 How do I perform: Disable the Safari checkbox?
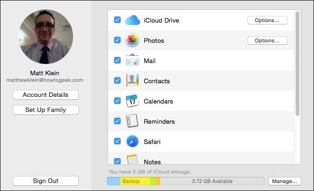pyautogui.click(x=117, y=141)
